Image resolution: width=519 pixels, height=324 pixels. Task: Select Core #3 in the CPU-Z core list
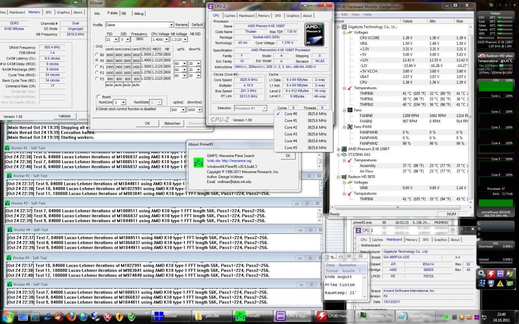[303, 134]
